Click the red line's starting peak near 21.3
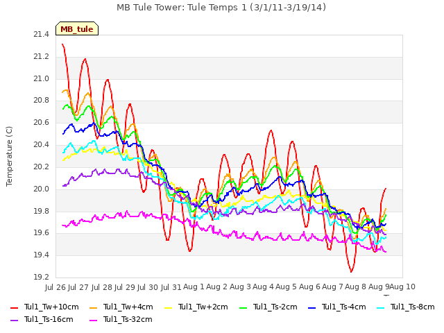 click(x=62, y=44)
